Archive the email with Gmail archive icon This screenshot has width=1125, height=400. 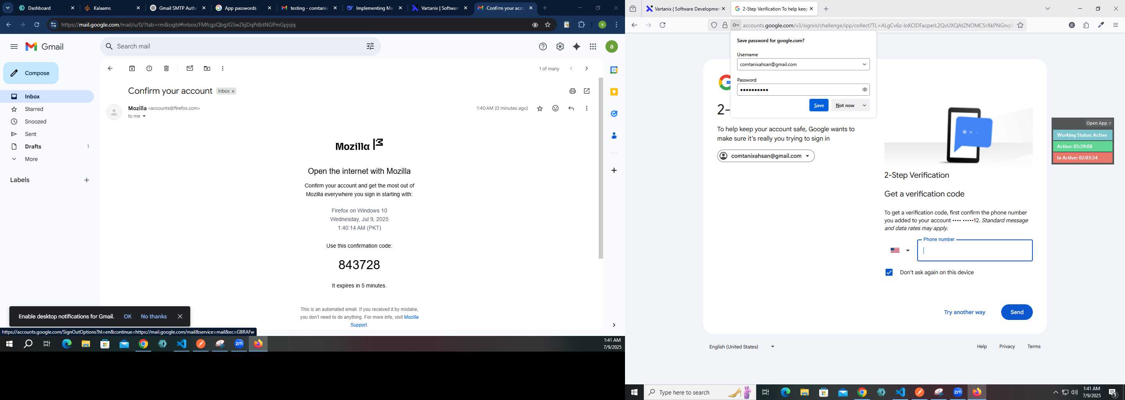132,68
